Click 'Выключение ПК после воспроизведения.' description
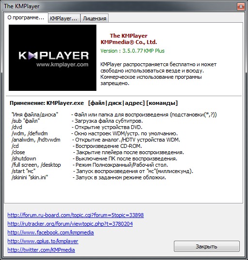The image size is (248, 260). click(126, 159)
